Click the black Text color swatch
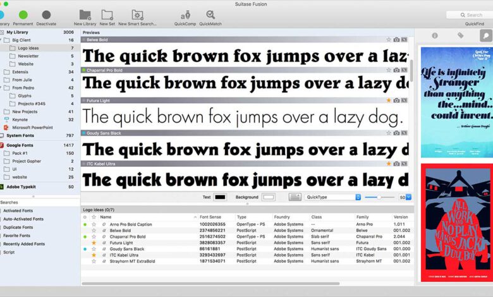Screen dimensions: 493x297 pos(220,197)
